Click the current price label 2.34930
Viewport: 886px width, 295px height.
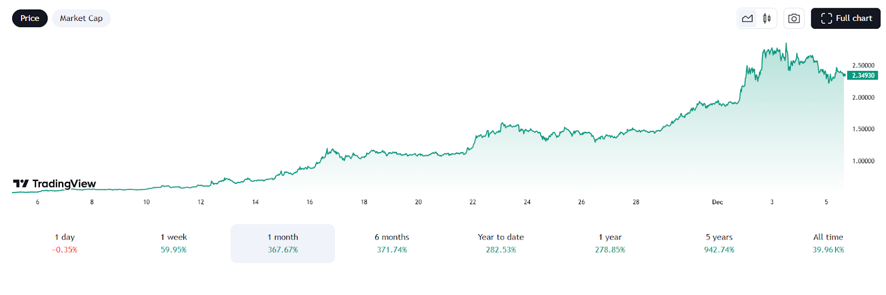click(863, 75)
